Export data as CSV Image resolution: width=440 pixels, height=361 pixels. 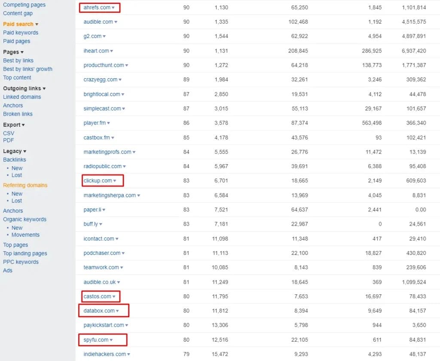click(x=9, y=133)
